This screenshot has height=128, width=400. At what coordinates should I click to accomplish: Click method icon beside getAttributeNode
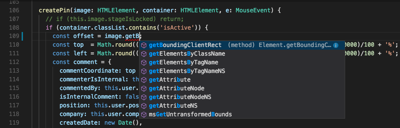pyautogui.click(x=144, y=88)
